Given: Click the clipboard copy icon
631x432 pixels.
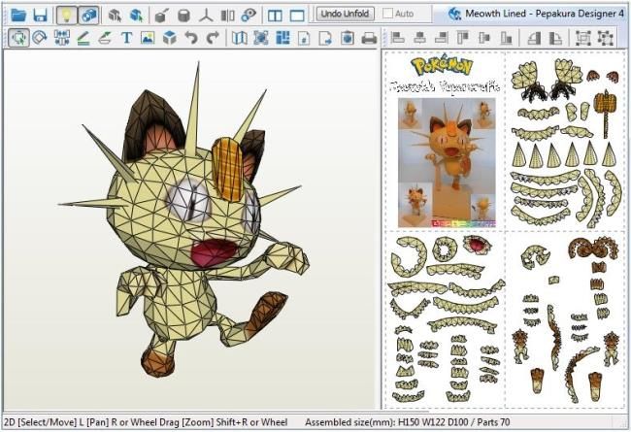Looking at the screenshot, I should point(348,38).
